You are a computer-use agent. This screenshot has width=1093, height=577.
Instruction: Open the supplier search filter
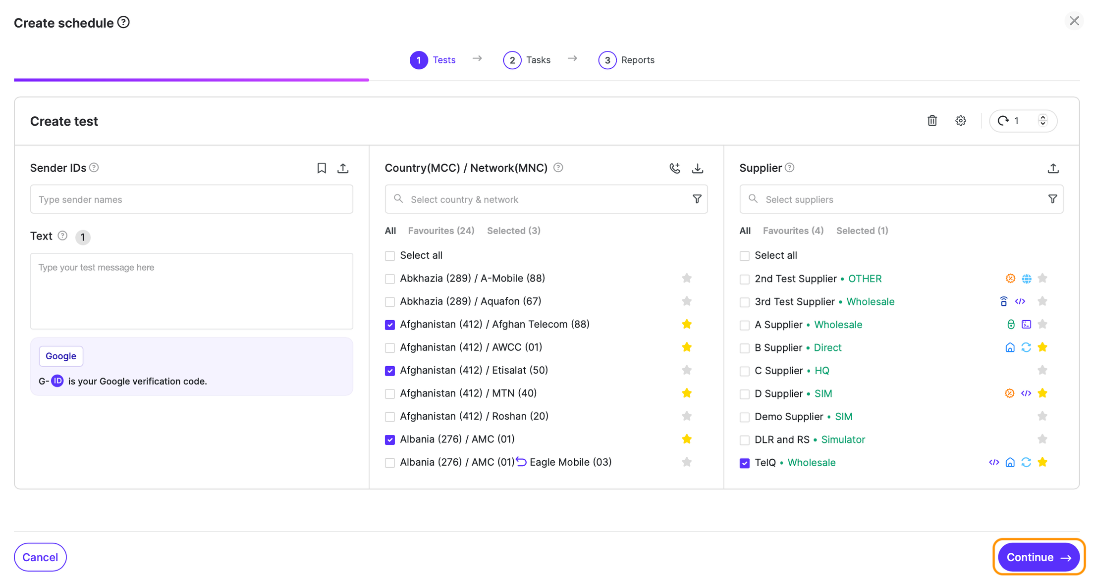[1052, 199]
